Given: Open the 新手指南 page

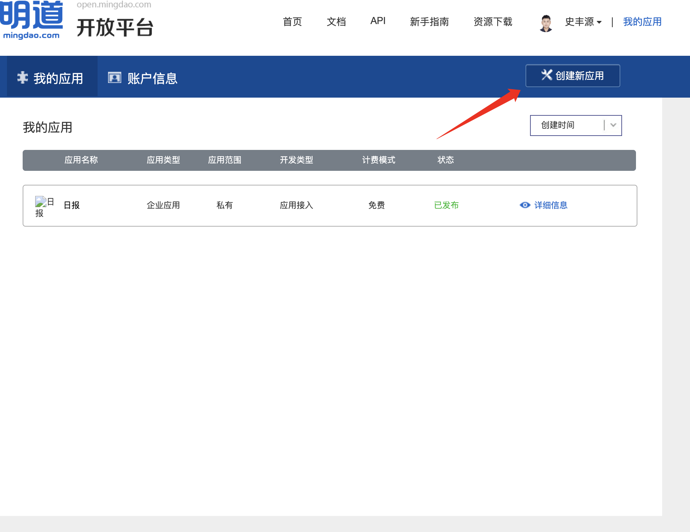Looking at the screenshot, I should [429, 22].
